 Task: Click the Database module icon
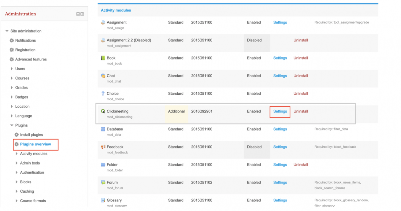(x=102, y=129)
